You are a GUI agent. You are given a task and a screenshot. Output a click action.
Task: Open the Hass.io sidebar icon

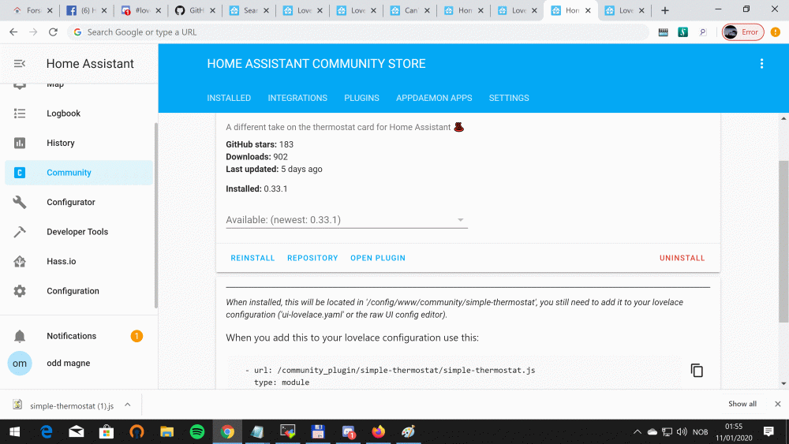(x=20, y=262)
